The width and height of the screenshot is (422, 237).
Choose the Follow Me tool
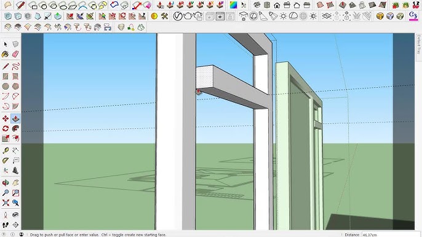pyautogui.click(x=15, y=128)
